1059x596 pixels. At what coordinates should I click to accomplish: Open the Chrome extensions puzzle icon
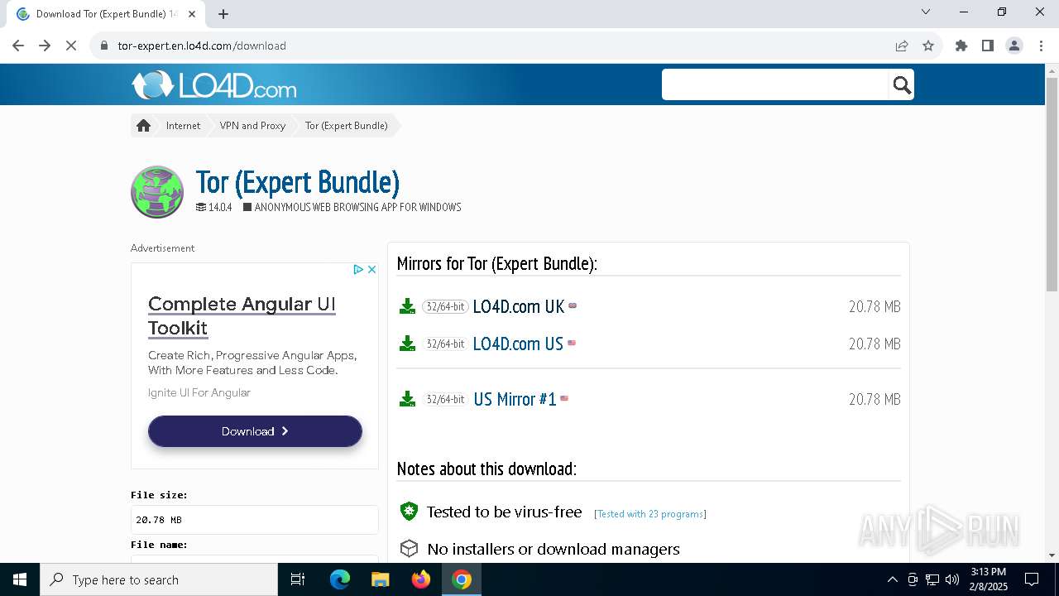pos(961,46)
